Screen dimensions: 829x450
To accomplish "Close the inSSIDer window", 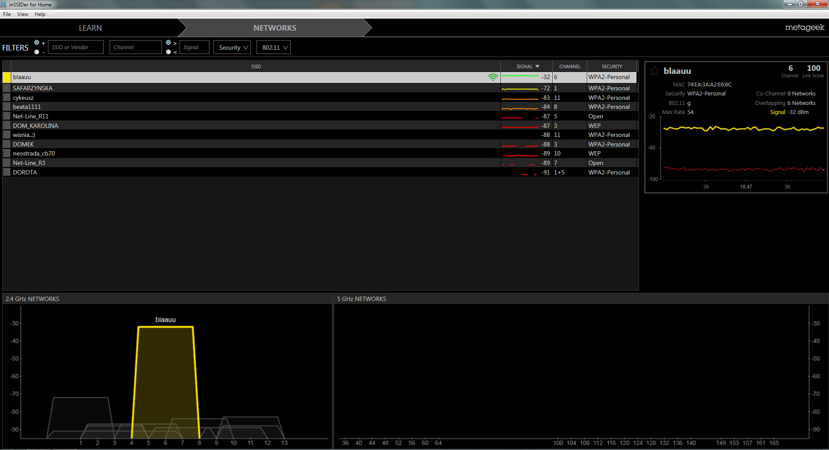I will coord(817,4).
